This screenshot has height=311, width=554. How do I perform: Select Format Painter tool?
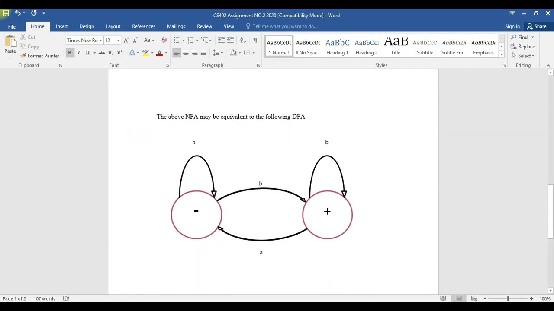pos(39,56)
